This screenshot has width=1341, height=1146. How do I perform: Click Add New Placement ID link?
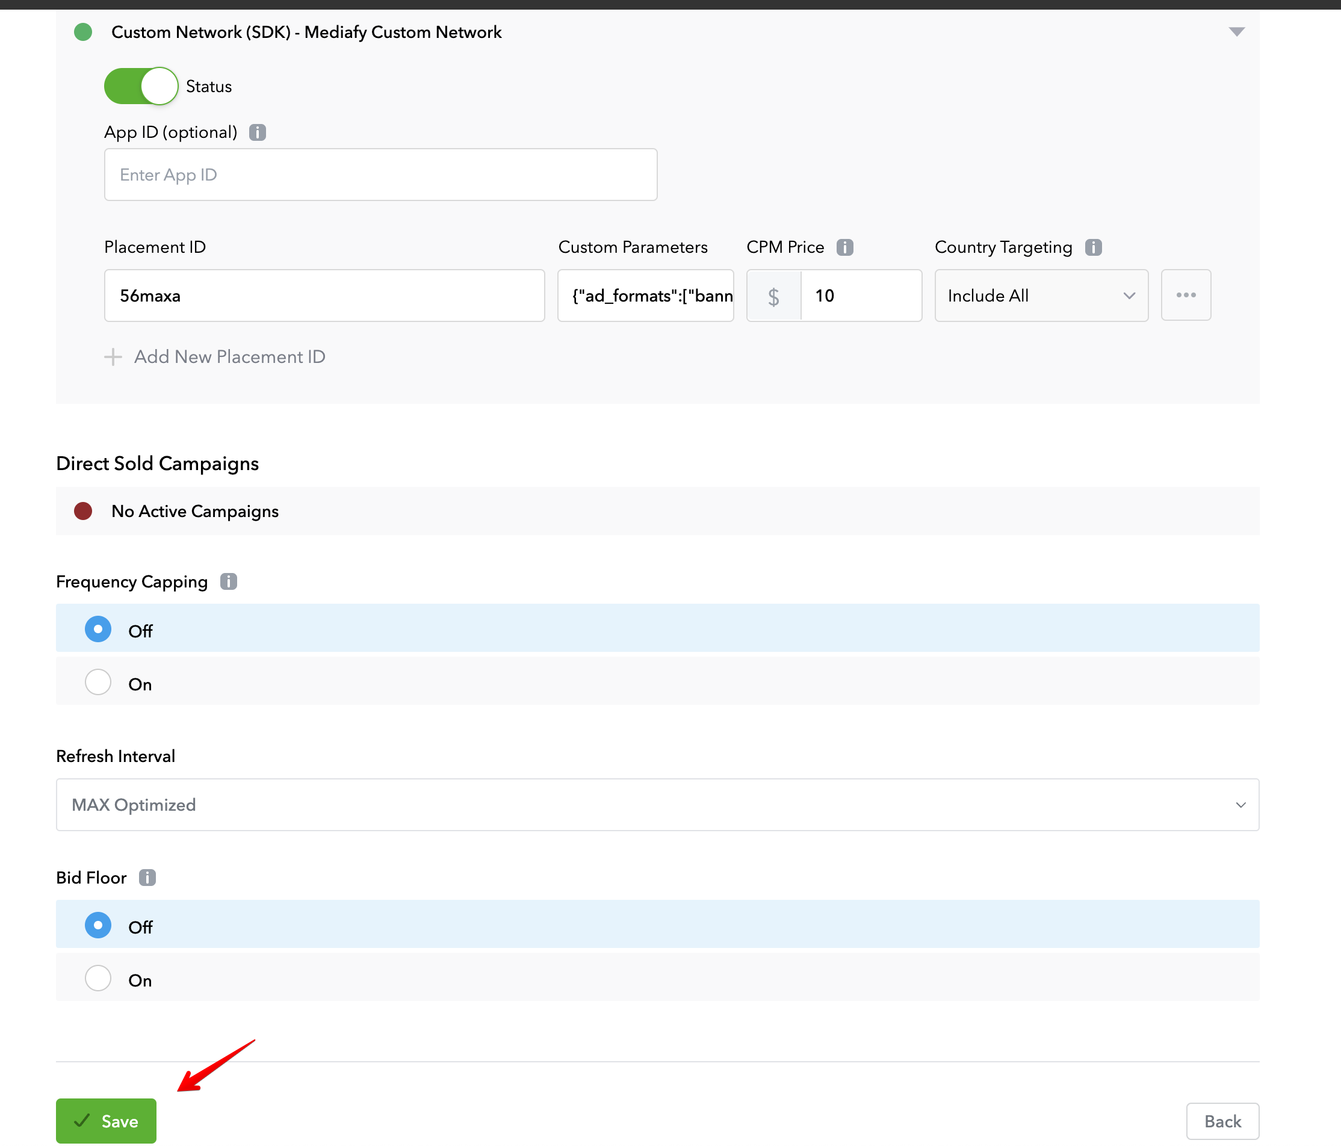pyautogui.click(x=229, y=356)
